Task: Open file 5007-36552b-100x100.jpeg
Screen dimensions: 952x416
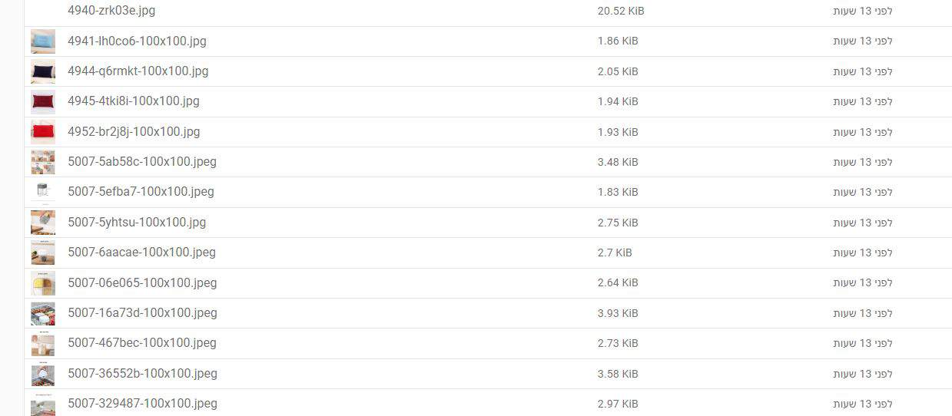Action: coord(143,373)
